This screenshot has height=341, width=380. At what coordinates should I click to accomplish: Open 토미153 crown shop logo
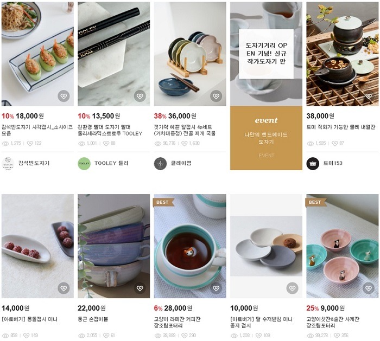[313, 163]
